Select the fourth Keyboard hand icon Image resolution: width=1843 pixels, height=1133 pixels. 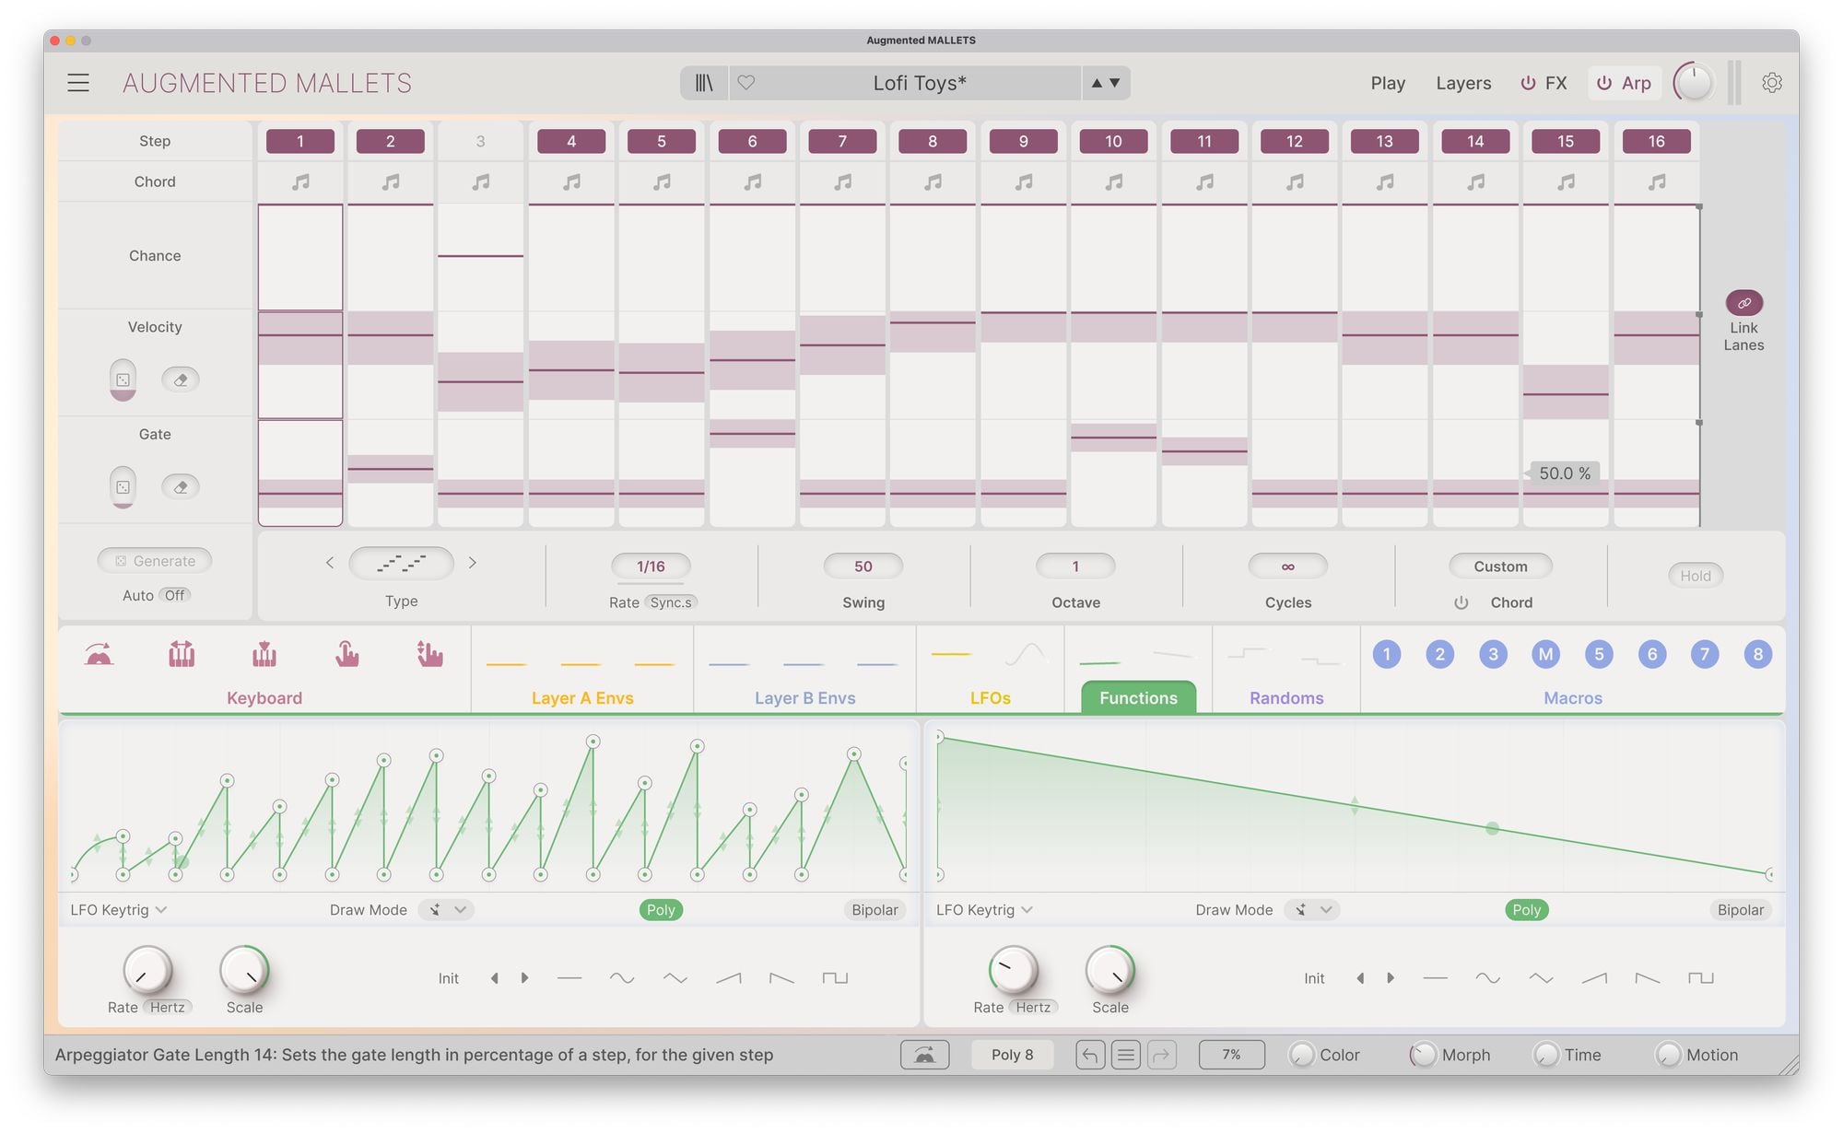point(346,654)
